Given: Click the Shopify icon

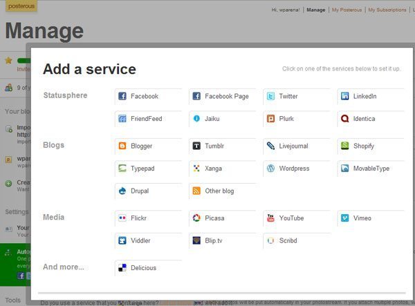Looking at the screenshot, I should 344,146.
